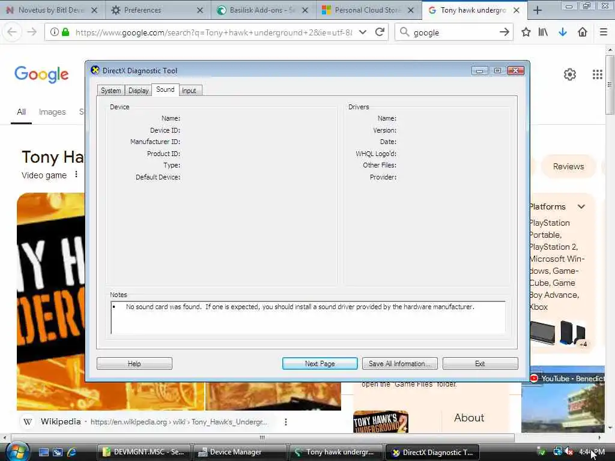
Task: Close the Novetus browser tab
Action: click(x=94, y=10)
